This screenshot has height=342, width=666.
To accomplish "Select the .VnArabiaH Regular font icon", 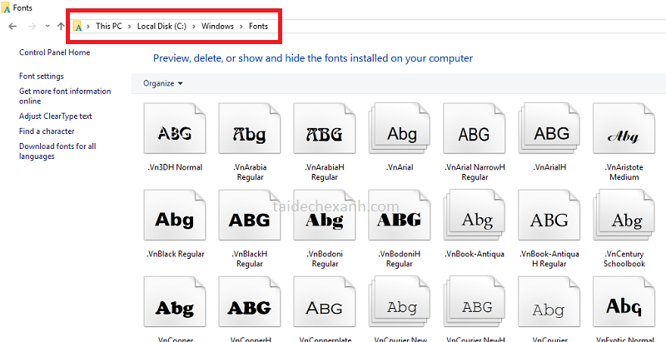I will 325,129.
